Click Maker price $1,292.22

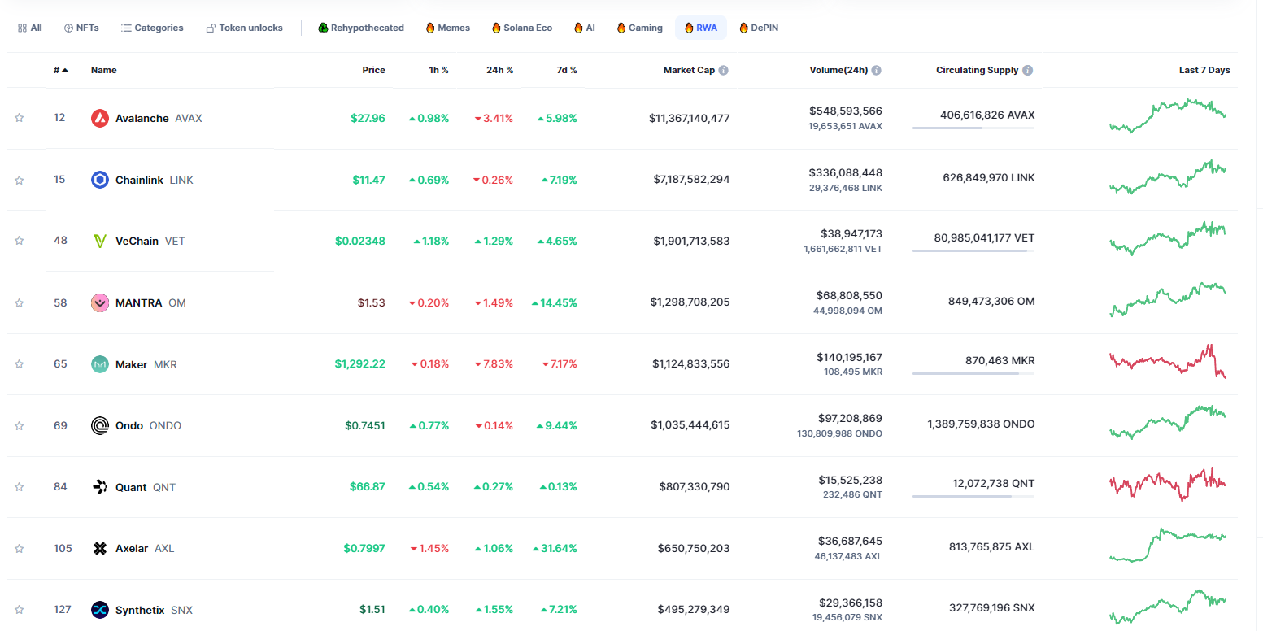(x=360, y=364)
